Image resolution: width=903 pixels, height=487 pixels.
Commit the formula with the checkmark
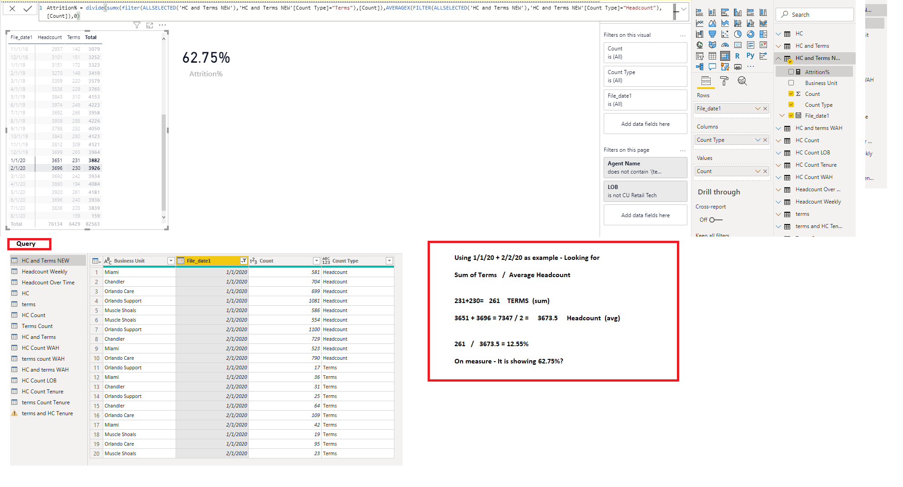[x=27, y=9]
